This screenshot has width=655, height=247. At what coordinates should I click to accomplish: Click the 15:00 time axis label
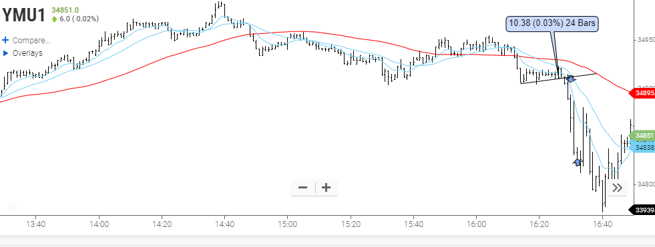coord(288,224)
